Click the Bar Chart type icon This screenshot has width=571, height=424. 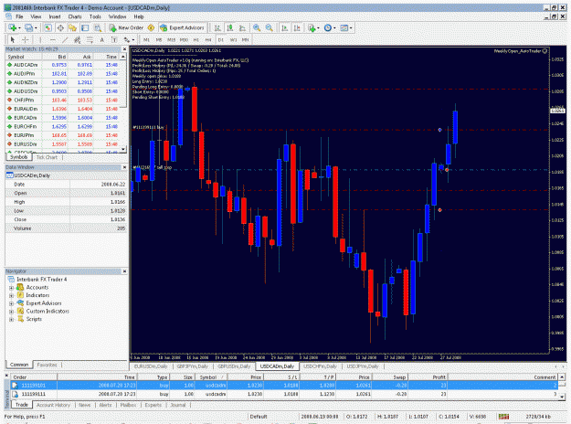pos(217,27)
